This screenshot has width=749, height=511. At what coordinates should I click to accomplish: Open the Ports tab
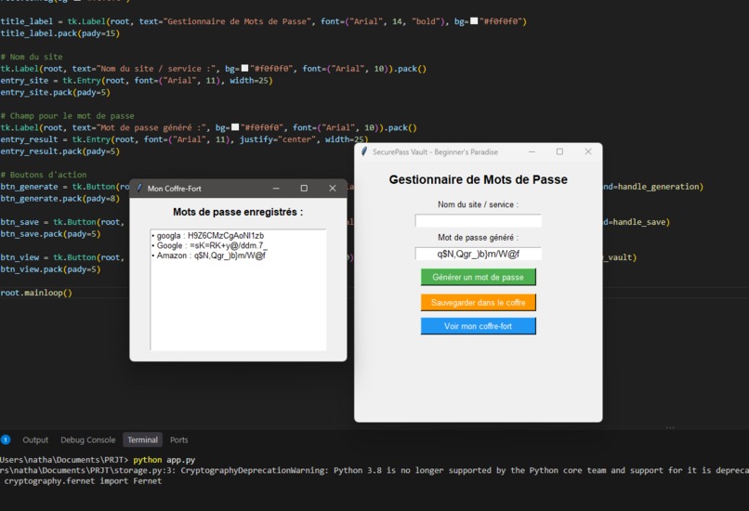(179, 439)
